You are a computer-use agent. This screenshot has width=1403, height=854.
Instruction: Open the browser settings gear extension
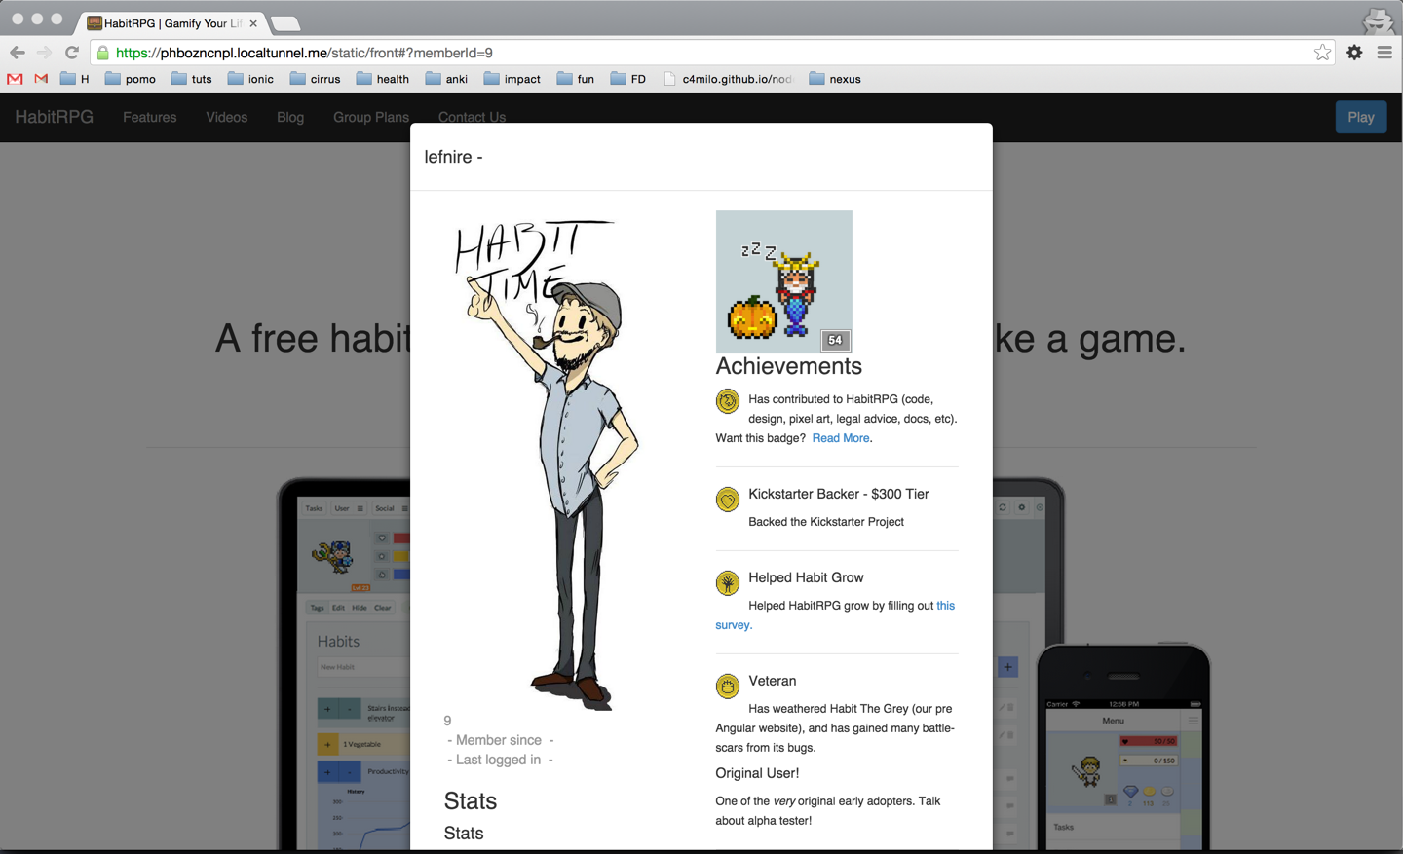click(x=1354, y=53)
